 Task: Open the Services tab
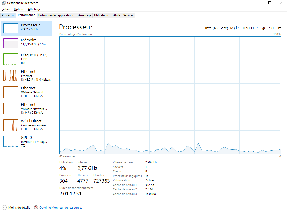pos(129,15)
